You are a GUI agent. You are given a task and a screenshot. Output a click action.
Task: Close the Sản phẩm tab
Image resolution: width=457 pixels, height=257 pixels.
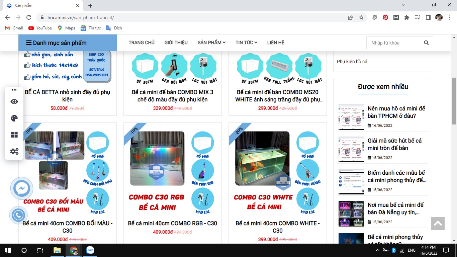(x=78, y=6)
